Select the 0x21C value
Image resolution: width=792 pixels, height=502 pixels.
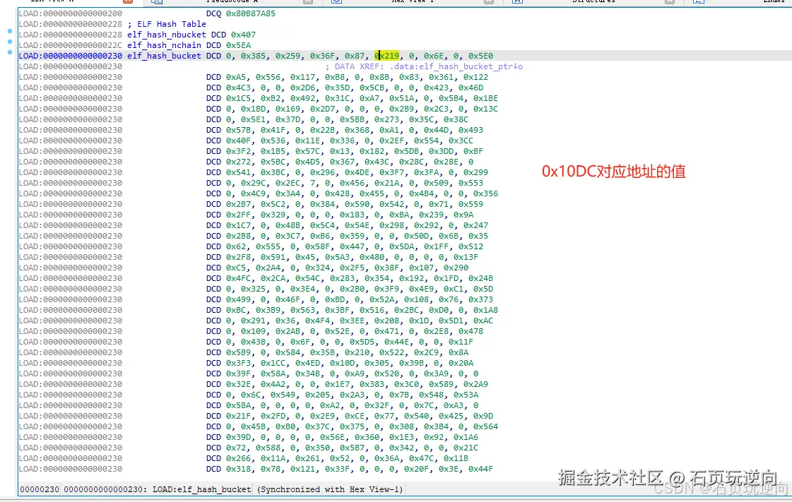[466, 448]
